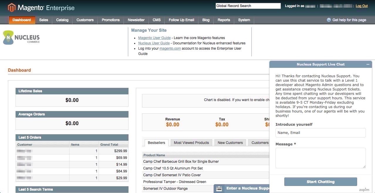Viewport: 375px width, 193px height.
Task: Click Camp Chef 10.5 Qt Aluminum Pot Set
Action: [205, 168]
